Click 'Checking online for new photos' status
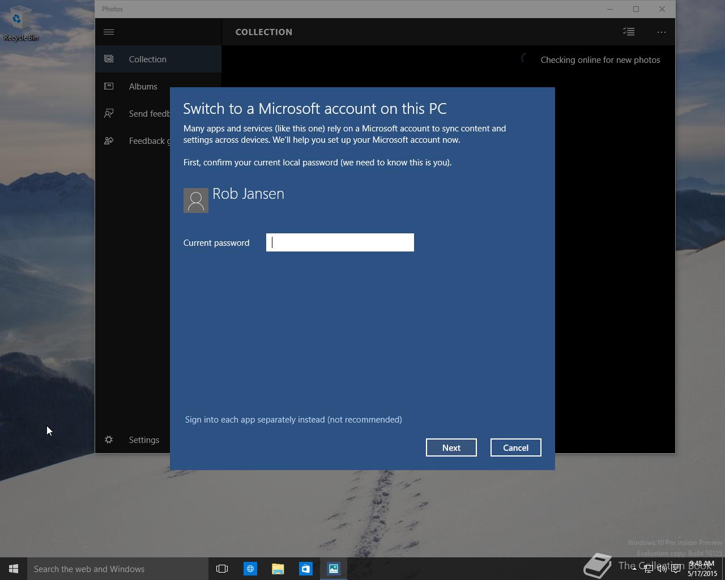This screenshot has height=580, width=725. tap(600, 59)
